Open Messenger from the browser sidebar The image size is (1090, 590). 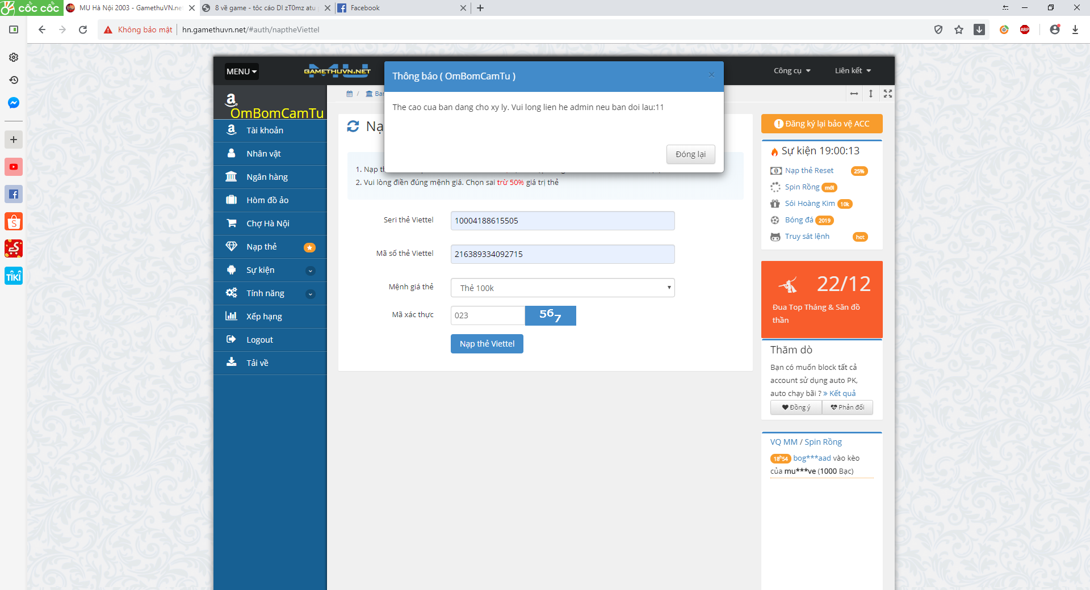[14, 103]
